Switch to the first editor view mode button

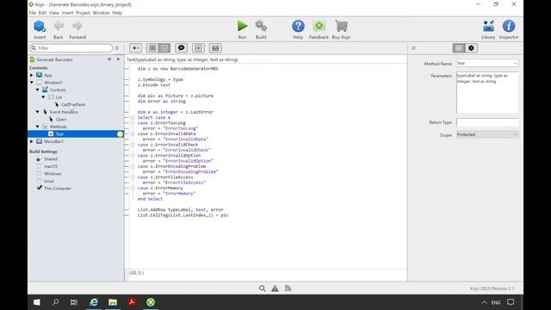pyautogui.click(x=152, y=48)
